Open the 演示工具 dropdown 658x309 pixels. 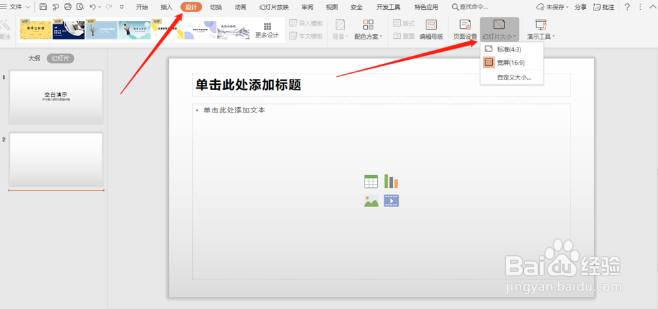[541, 30]
